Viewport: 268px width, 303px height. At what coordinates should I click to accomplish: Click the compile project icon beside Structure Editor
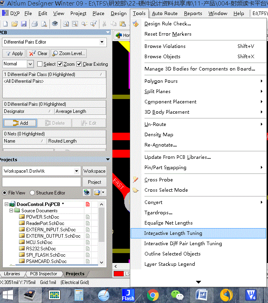tap(87, 192)
